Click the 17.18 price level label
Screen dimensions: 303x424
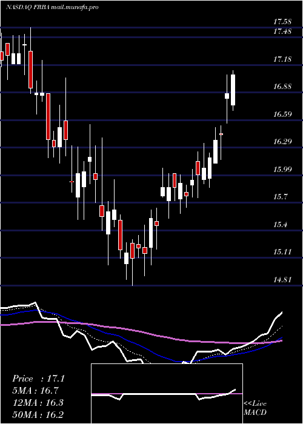[282, 59]
